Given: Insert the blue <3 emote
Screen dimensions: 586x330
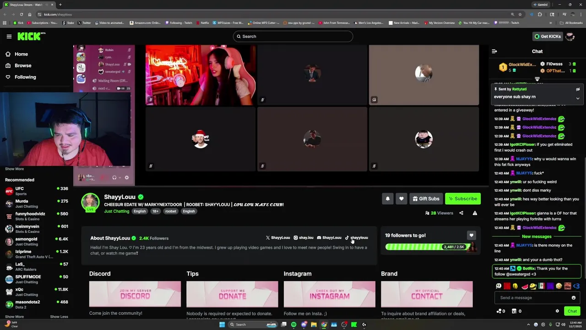Looking at the screenshot, I should point(576,286).
